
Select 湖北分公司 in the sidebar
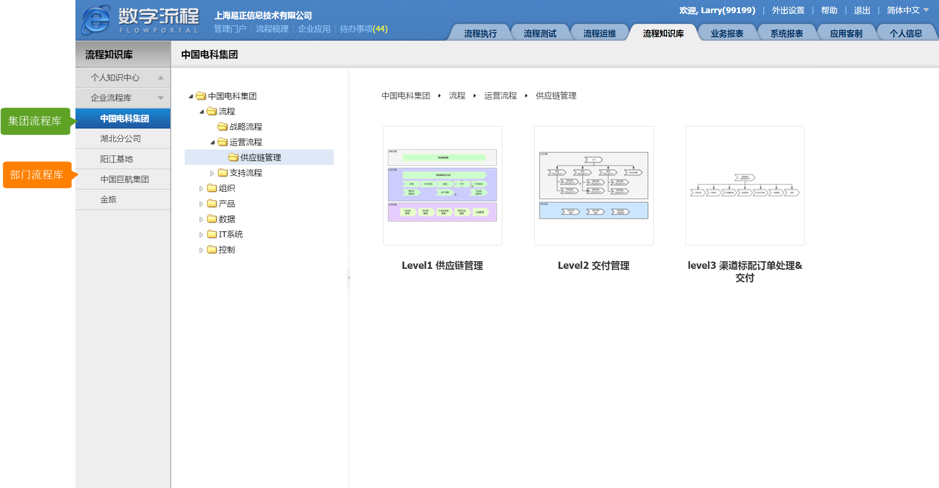tap(121, 139)
